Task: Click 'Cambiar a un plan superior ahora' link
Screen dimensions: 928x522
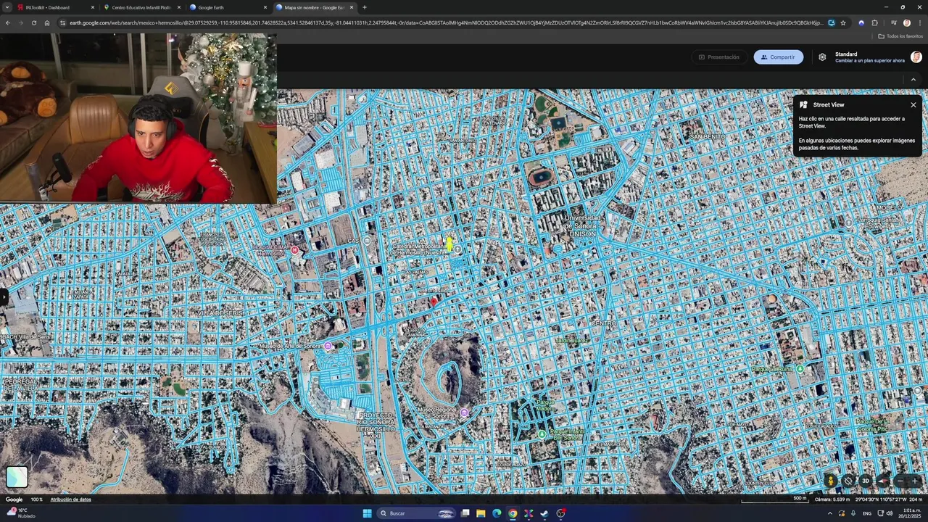Action: (x=870, y=61)
